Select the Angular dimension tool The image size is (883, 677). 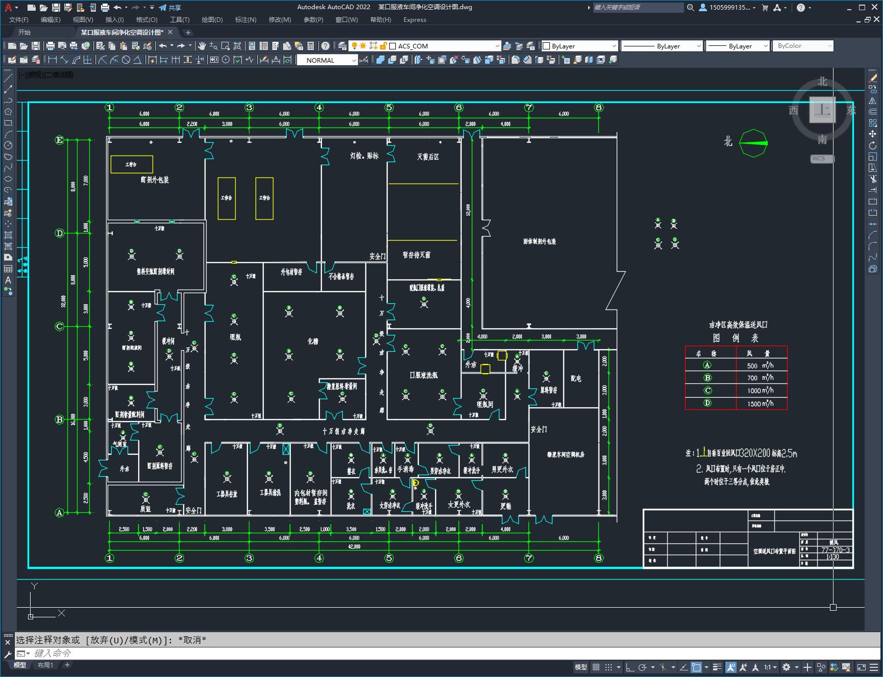point(137,60)
